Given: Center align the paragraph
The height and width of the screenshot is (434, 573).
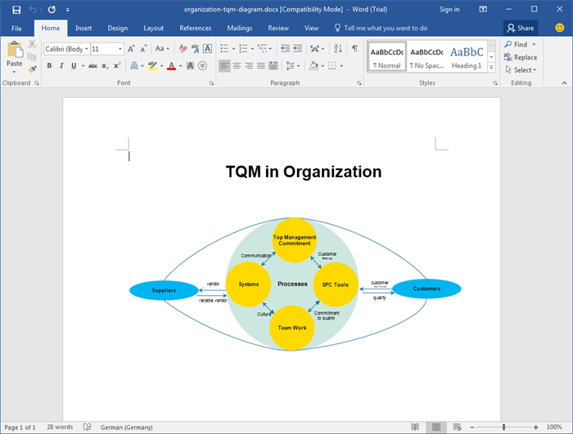Looking at the screenshot, I should point(237,65).
